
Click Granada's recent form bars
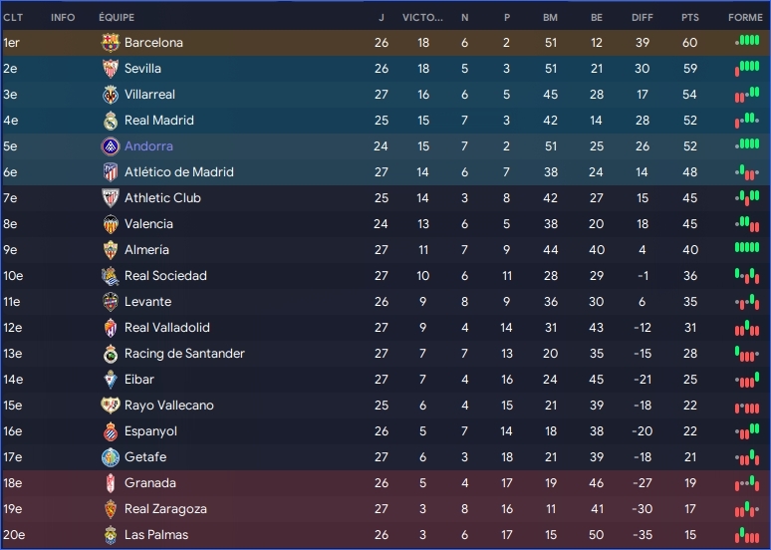tap(746, 483)
